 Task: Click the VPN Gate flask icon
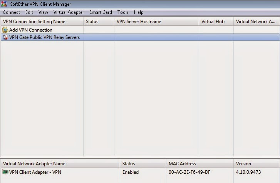[5, 37]
